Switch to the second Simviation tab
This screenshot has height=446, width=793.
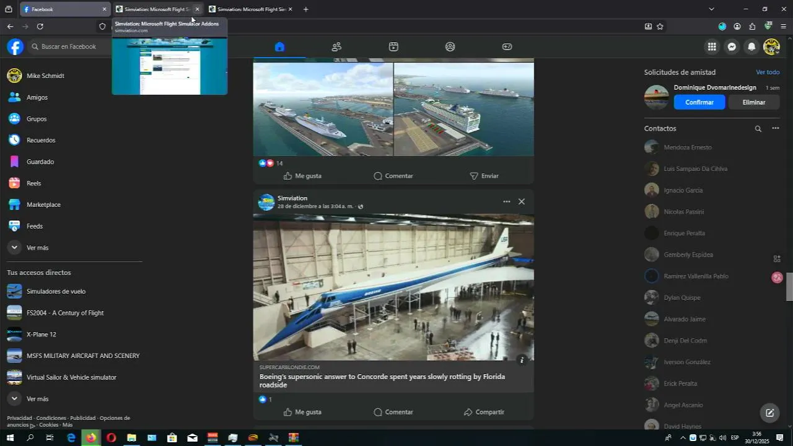pos(158,9)
